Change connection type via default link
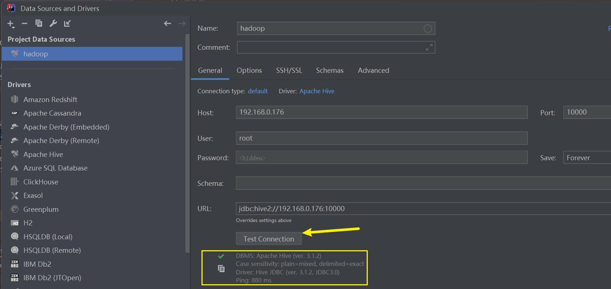The width and height of the screenshot is (611, 289). click(258, 91)
